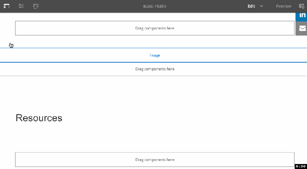Select the Image component placeholder
Viewport: 307px width, 169px height.
point(153,55)
